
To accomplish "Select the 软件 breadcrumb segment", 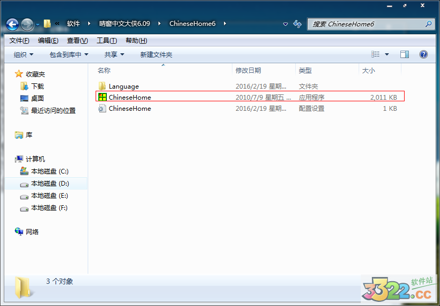I will click(73, 24).
